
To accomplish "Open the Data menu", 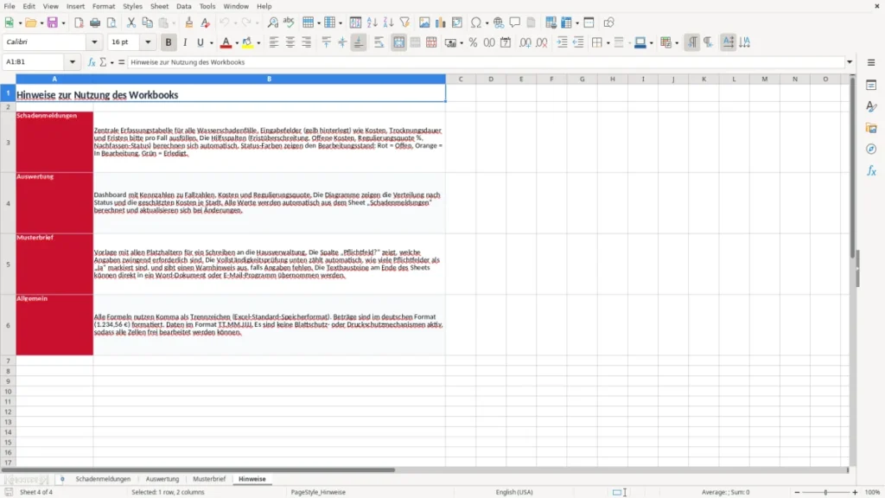I will [183, 6].
